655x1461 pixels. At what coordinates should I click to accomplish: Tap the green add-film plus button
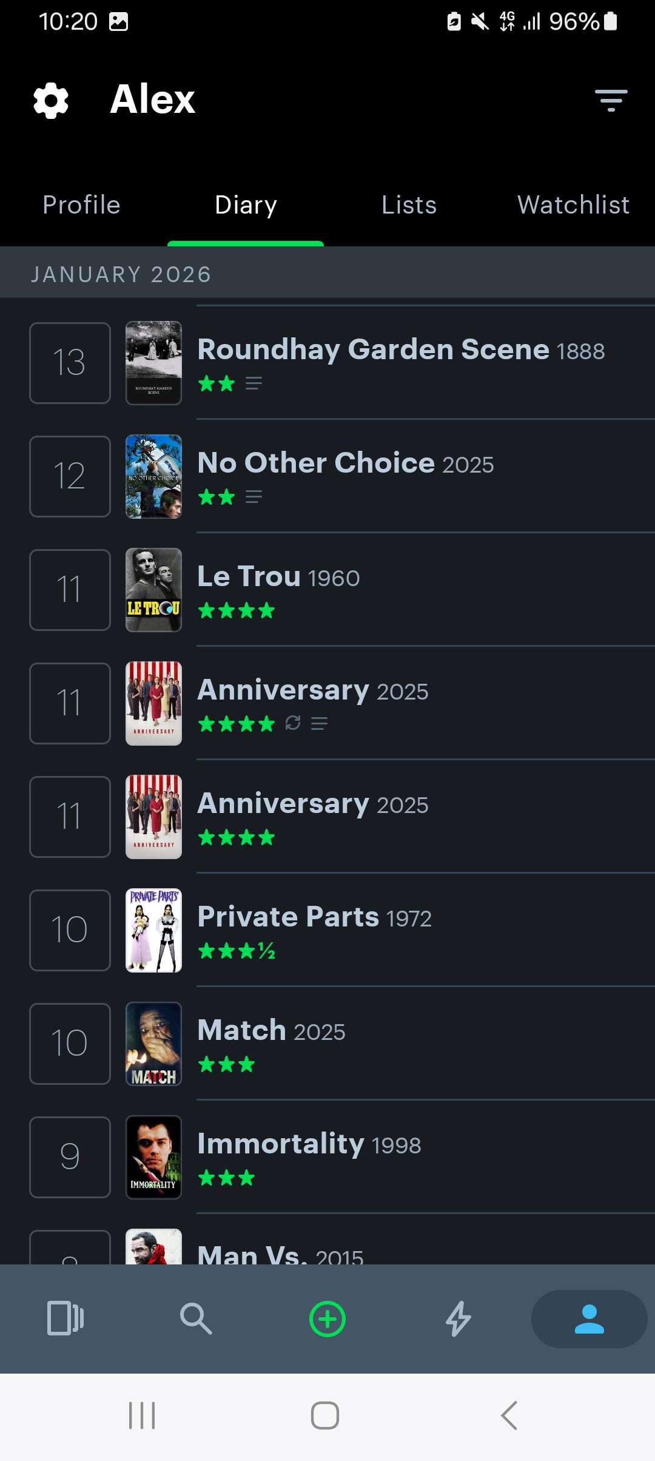(x=327, y=1319)
